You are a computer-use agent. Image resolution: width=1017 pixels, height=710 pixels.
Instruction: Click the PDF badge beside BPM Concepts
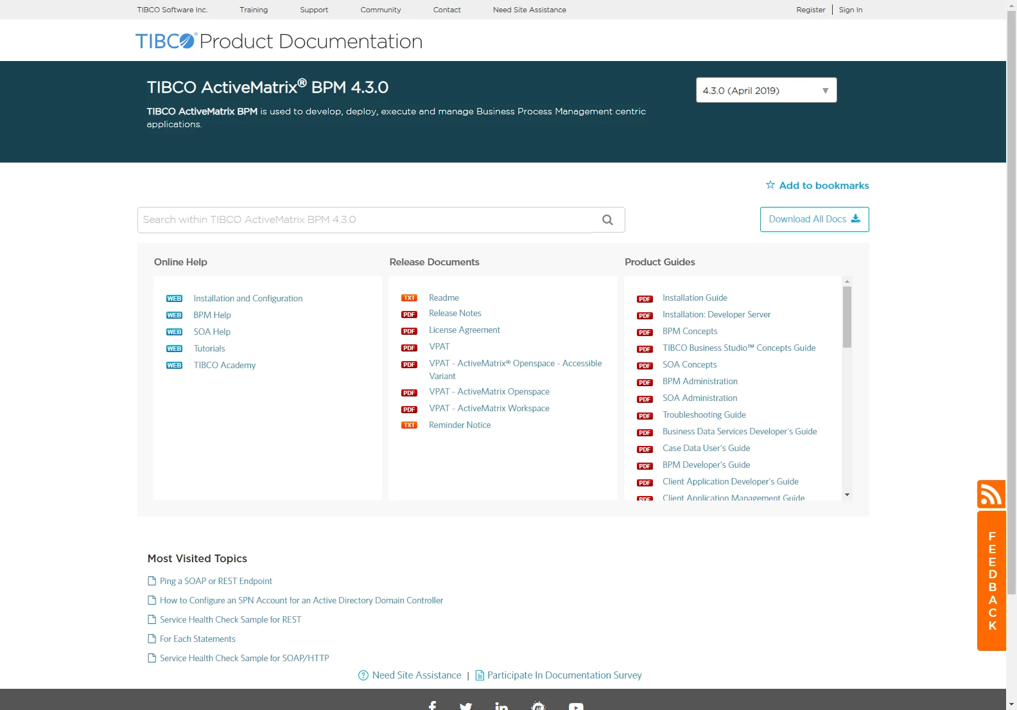tap(645, 333)
